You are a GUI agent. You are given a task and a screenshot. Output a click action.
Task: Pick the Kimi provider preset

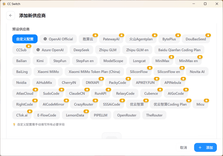[40, 61]
